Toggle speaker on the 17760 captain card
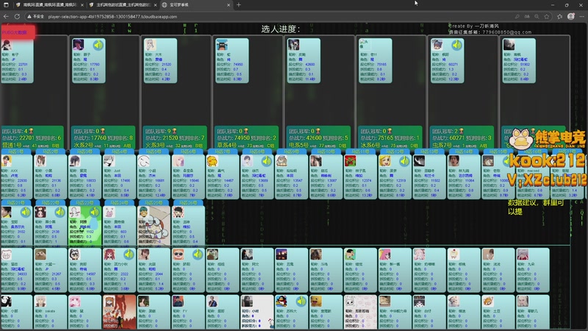The image size is (588, 331). pos(98,45)
